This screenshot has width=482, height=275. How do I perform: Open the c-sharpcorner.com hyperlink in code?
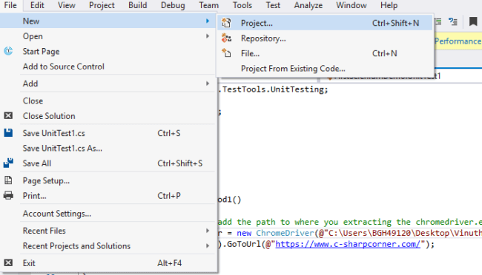(x=348, y=245)
